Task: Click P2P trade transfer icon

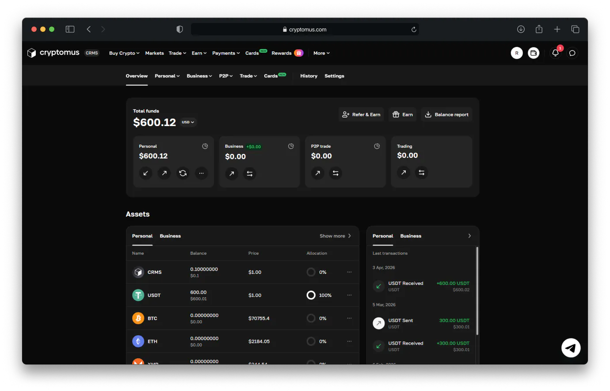Action: pos(335,173)
